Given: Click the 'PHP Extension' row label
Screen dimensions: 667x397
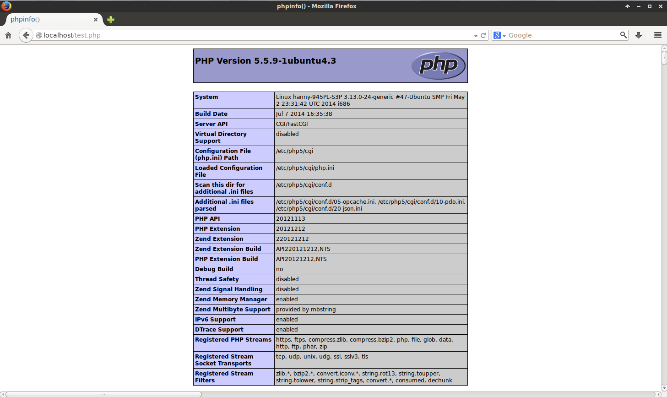Looking at the screenshot, I should [217, 229].
